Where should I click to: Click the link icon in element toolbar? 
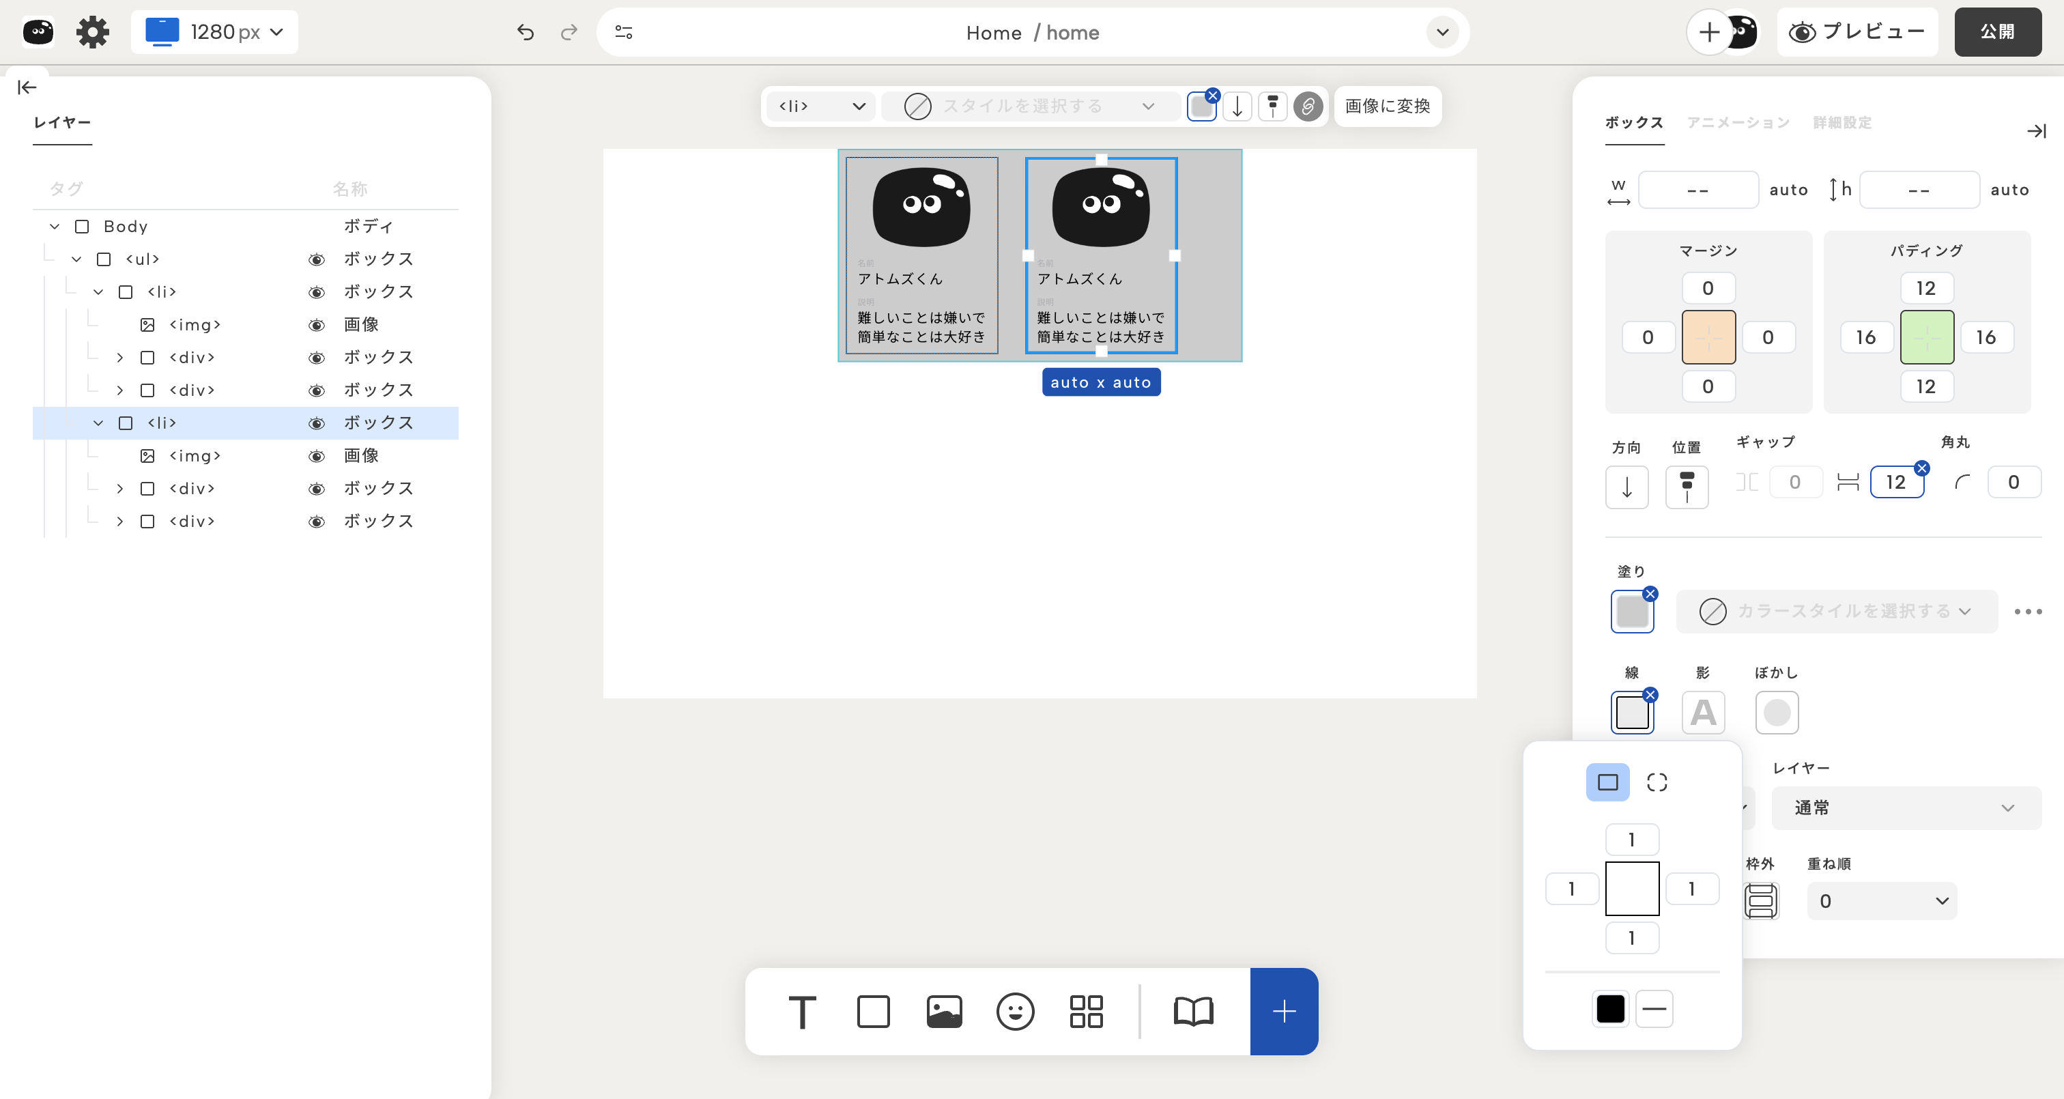pyautogui.click(x=1308, y=106)
